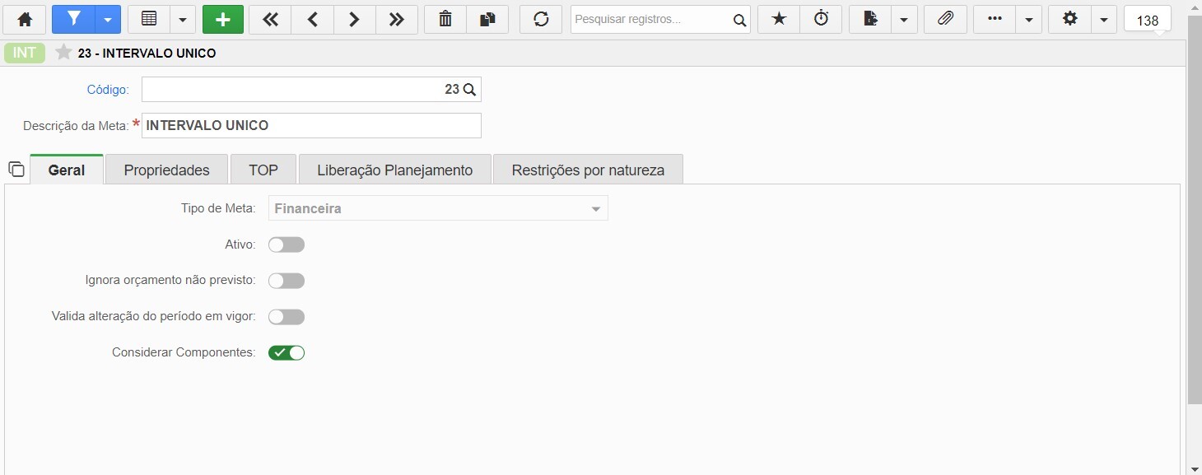Duplicate the current record

coord(487,19)
